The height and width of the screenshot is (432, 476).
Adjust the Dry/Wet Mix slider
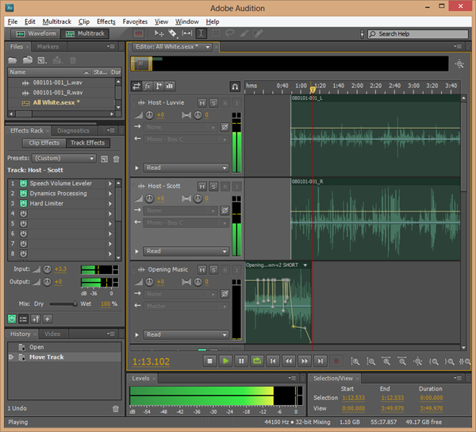[63, 304]
